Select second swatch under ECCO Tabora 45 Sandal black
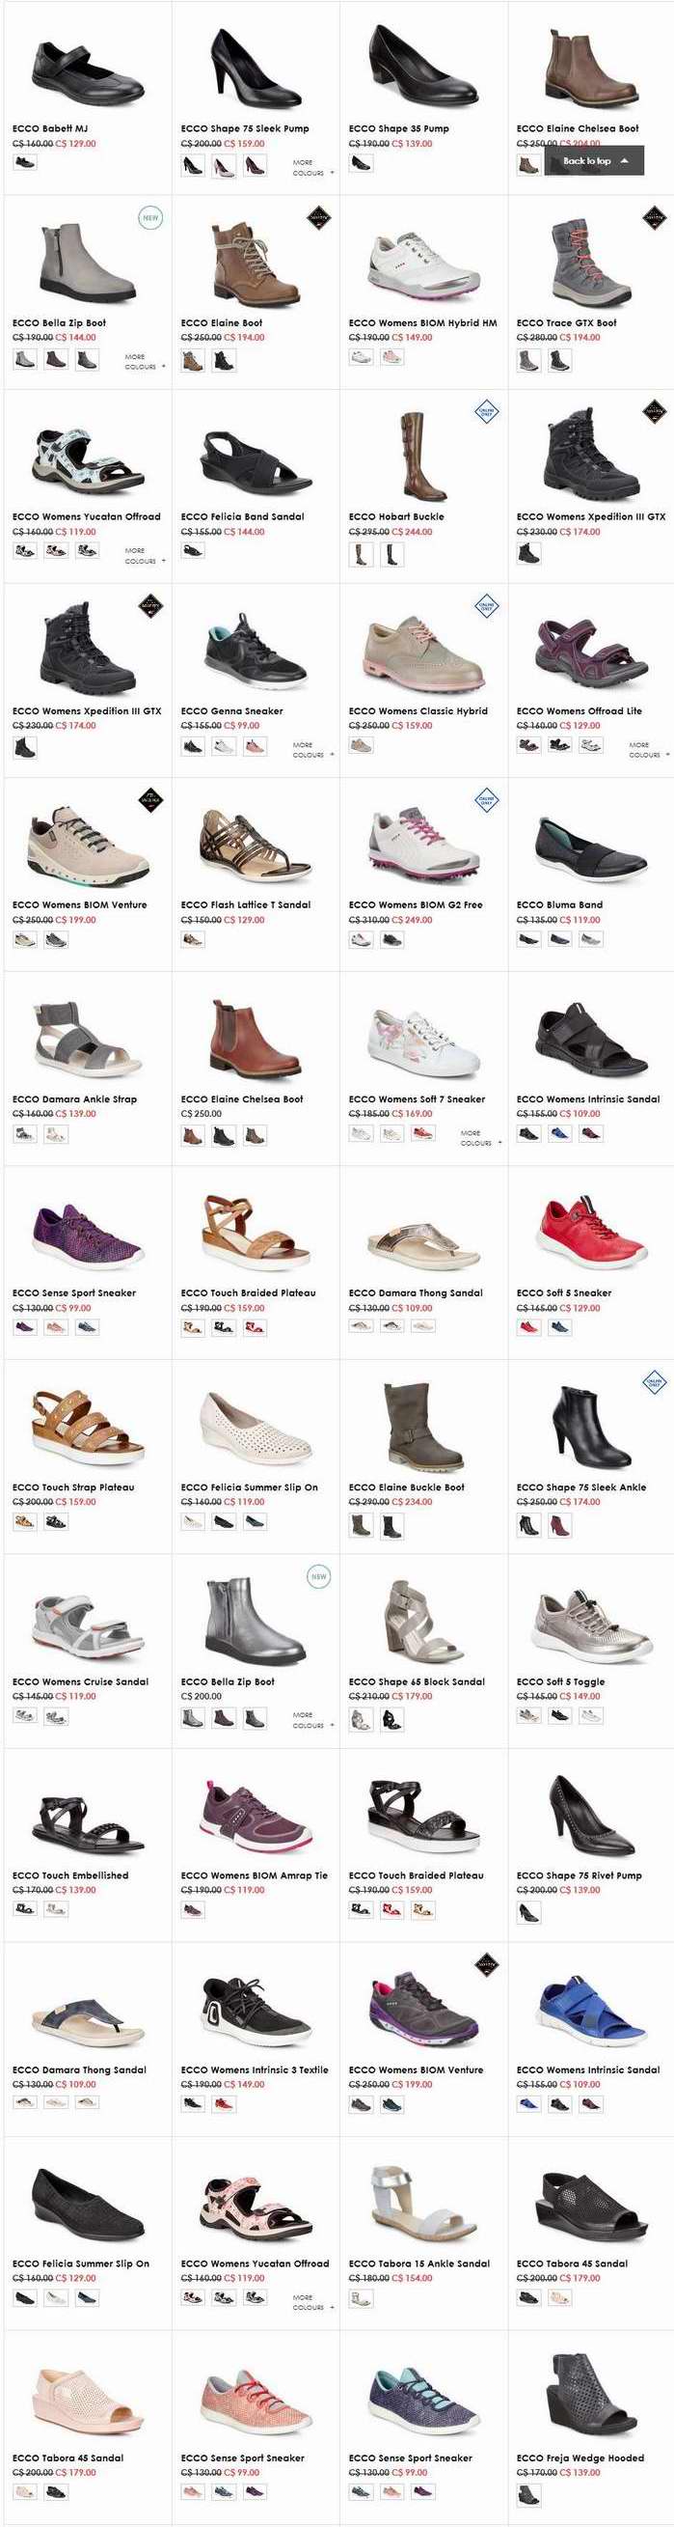Viewport: 674px width, 2527px height. tap(559, 2297)
